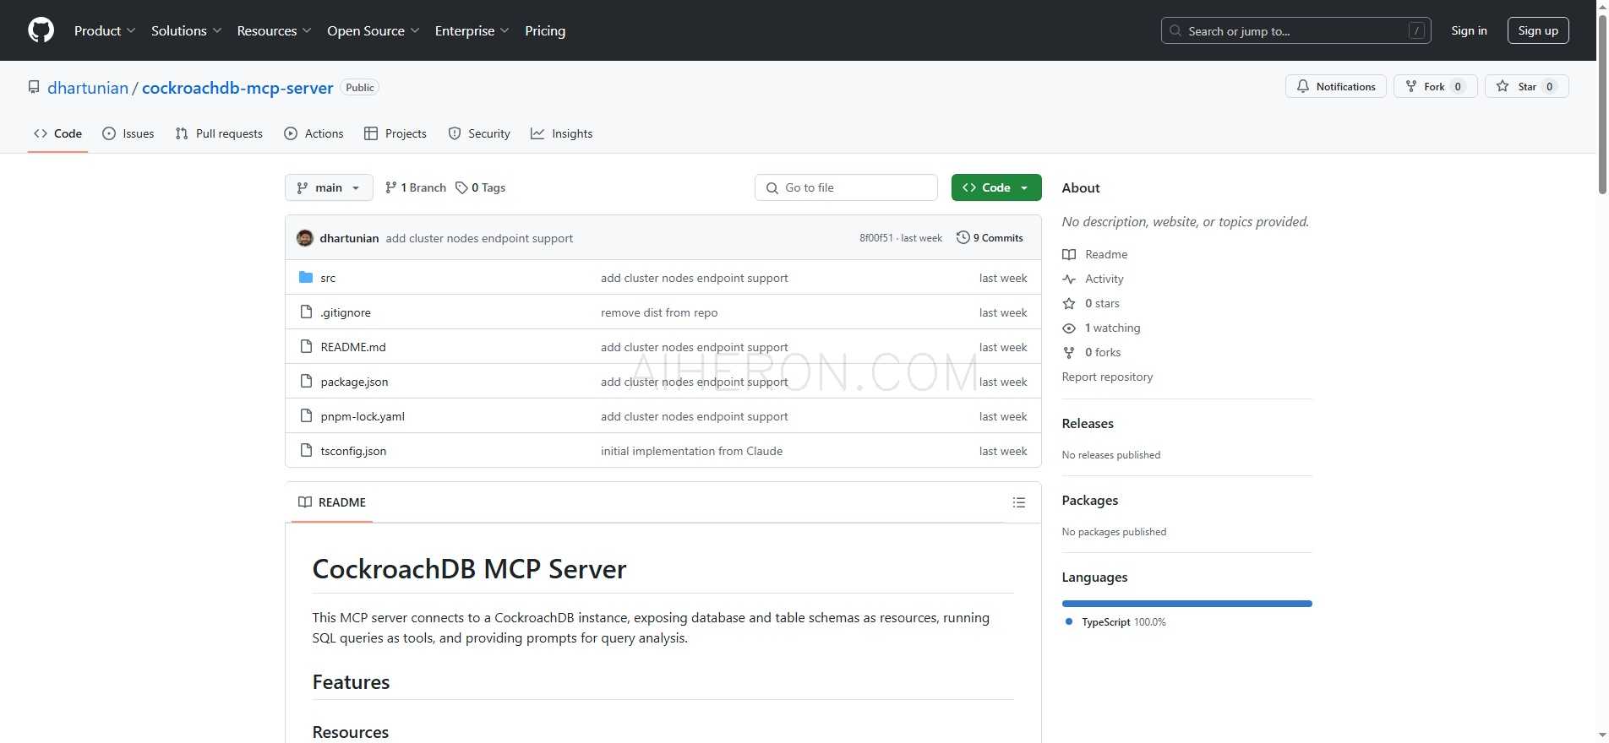Click the eye icon beside 1 watching
The image size is (1609, 743).
pyautogui.click(x=1069, y=328)
